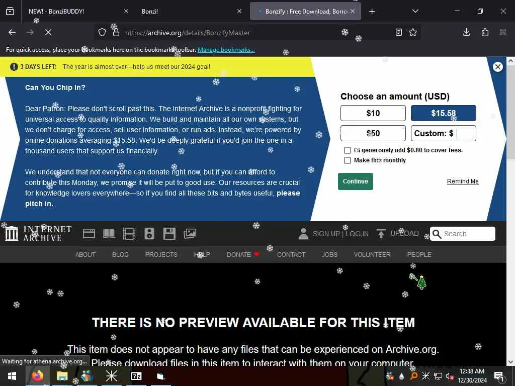Click the LOG IN link
This screenshot has height=386, width=515.
357,234
